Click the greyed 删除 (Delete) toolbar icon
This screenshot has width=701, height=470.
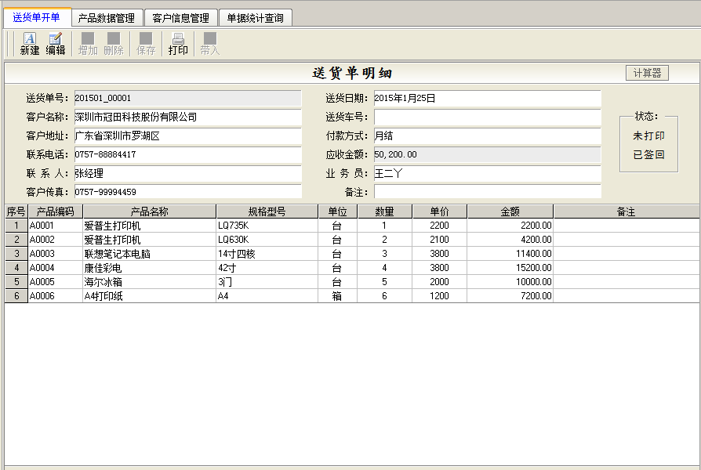click(114, 44)
